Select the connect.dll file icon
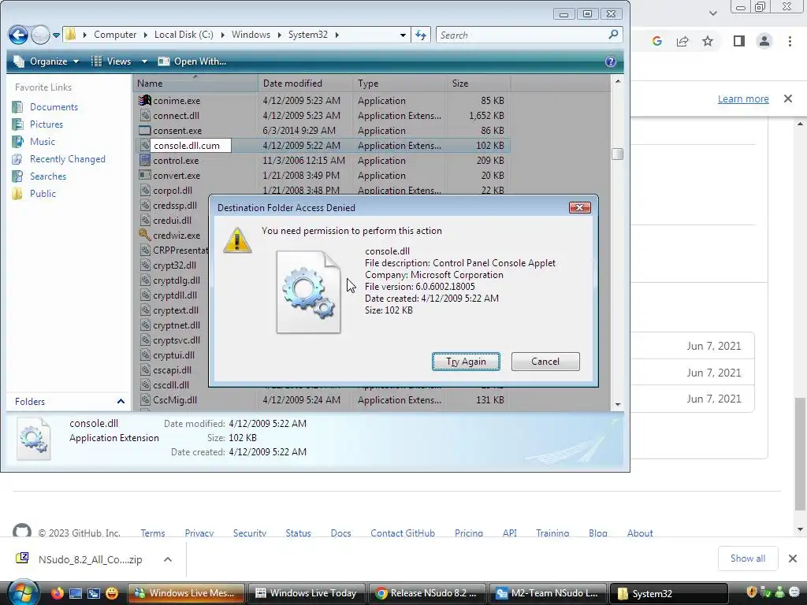 click(145, 116)
